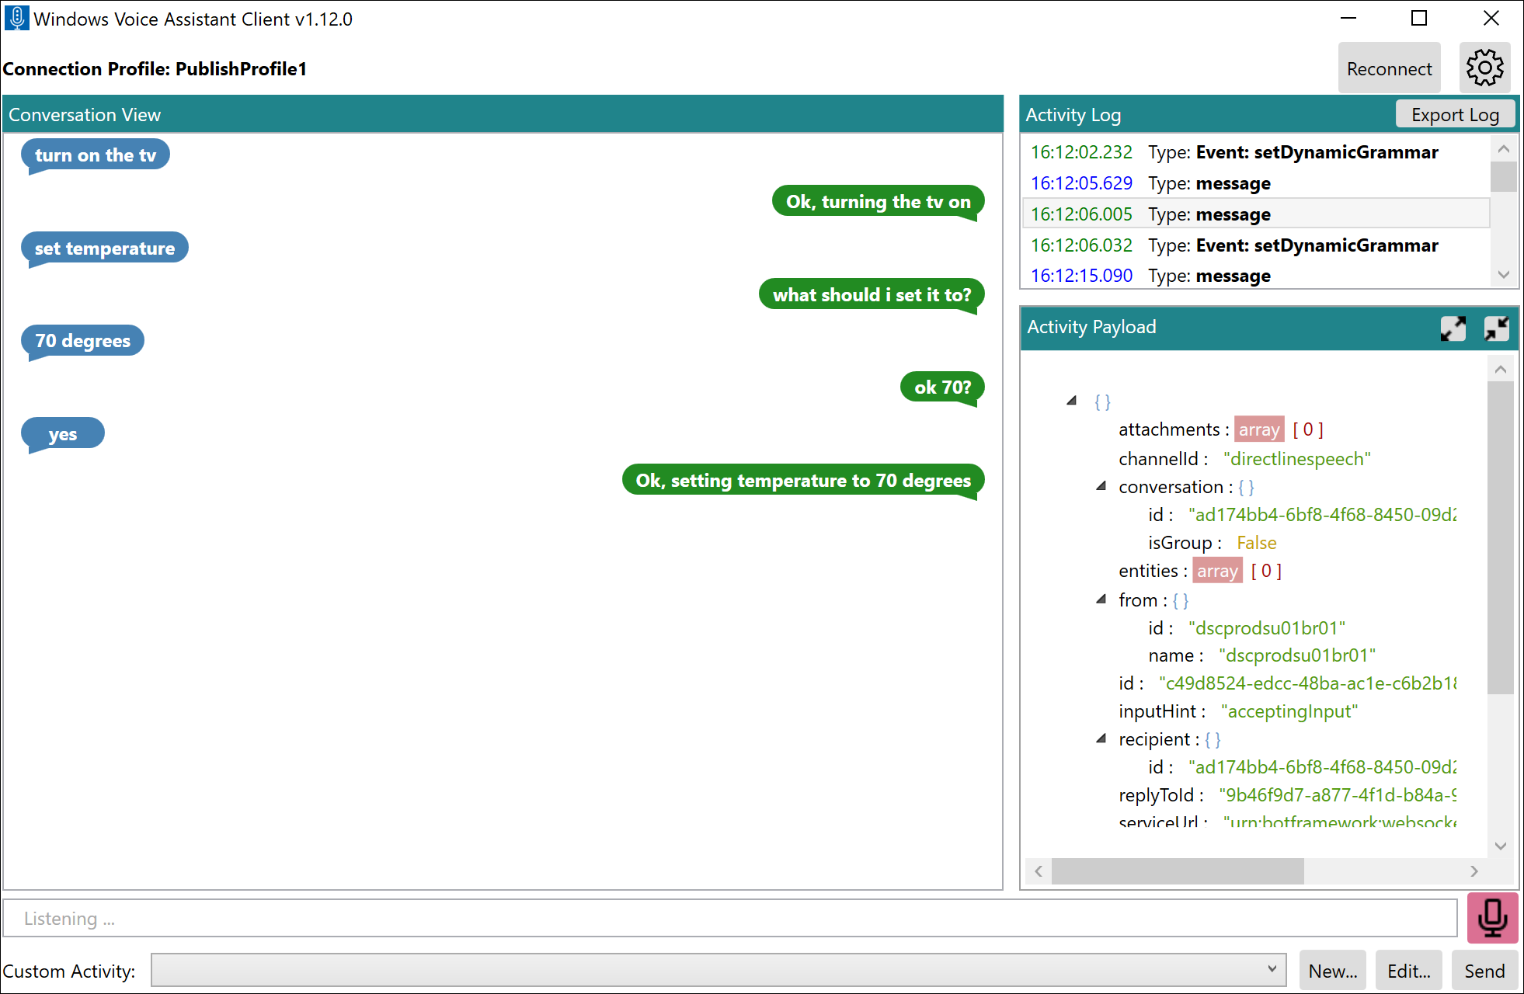This screenshot has width=1524, height=994.
Task: Maximize the Voice Assistant Client window
Action: (x=1419, y=19)
